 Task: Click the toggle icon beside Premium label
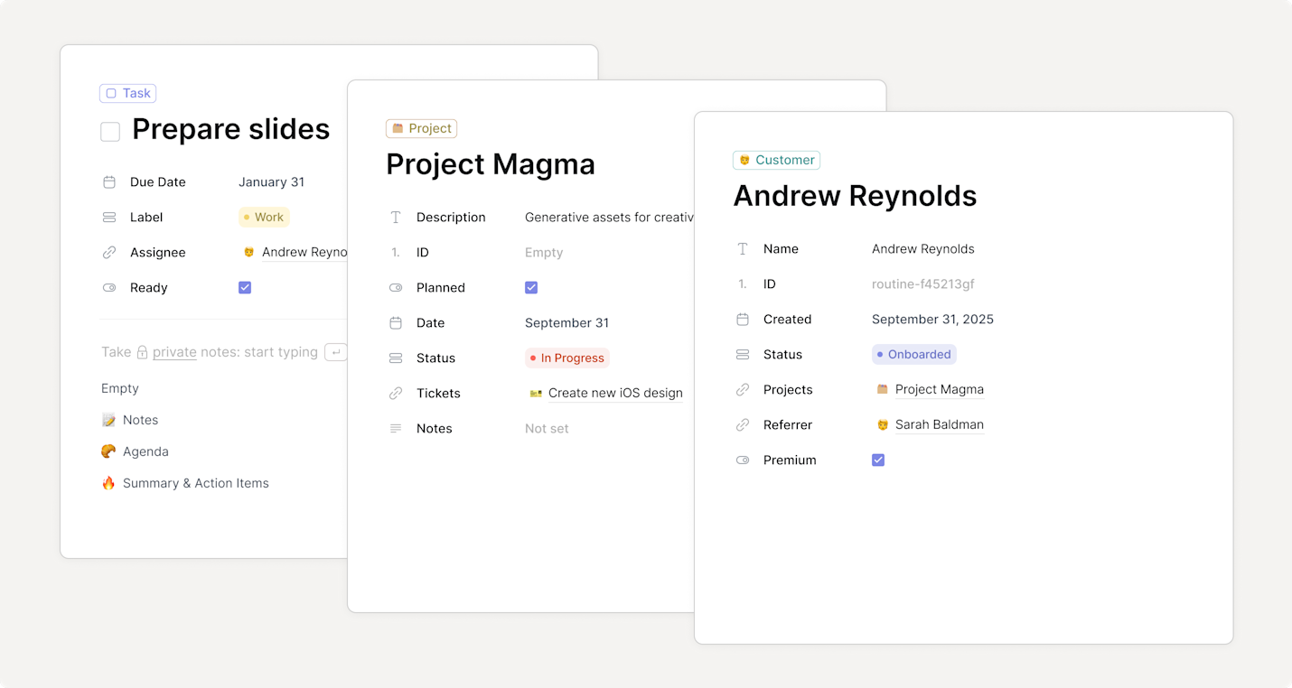pyautogui.click(x=743, y=460)
